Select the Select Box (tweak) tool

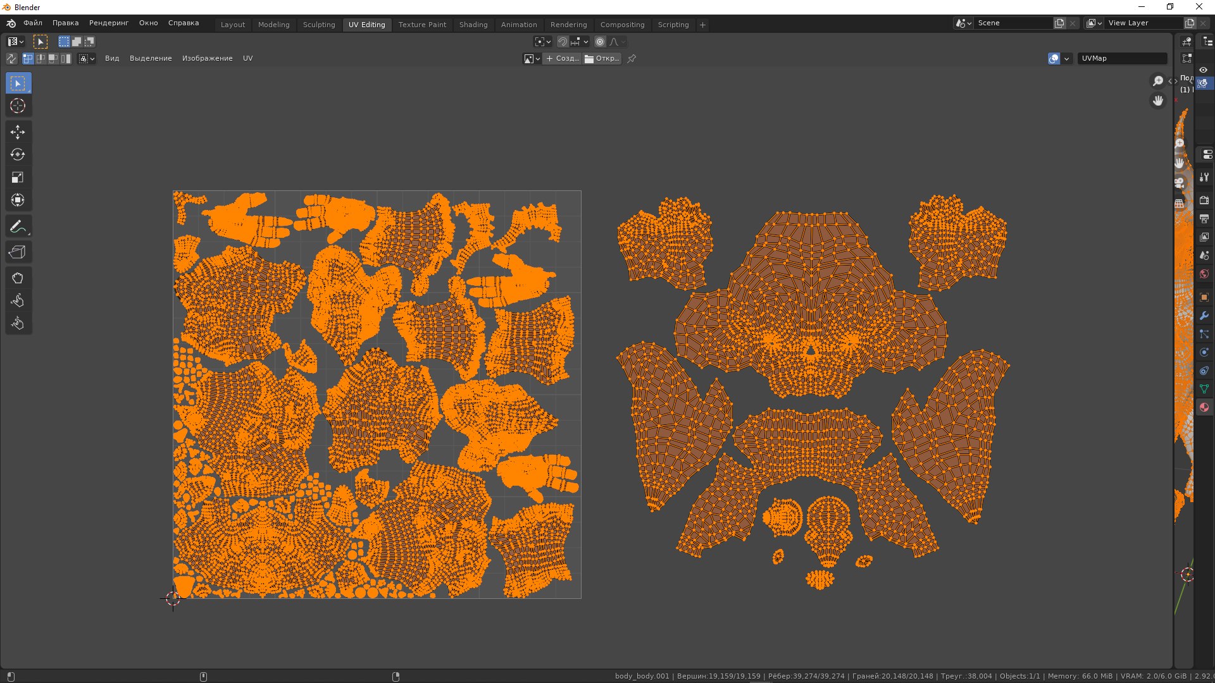click(18, 83)
